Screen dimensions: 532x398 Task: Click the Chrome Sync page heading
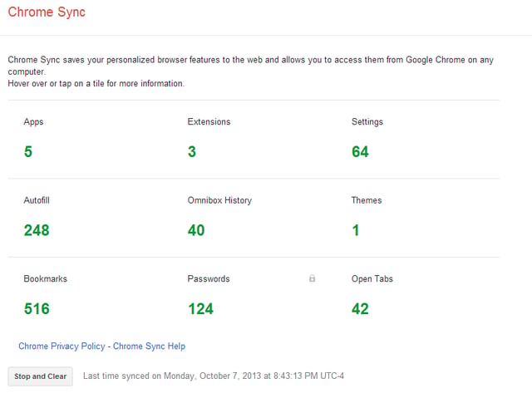pos(47,12)
